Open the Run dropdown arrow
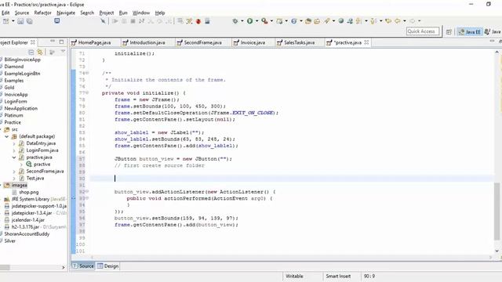The height and width of the screenshot is (282, 502). click(x=256, y=21)
